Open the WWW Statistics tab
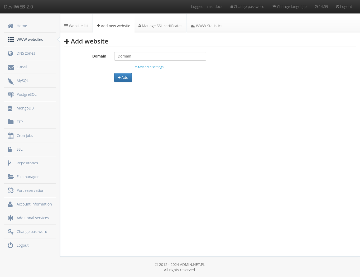 pos(207,26)
